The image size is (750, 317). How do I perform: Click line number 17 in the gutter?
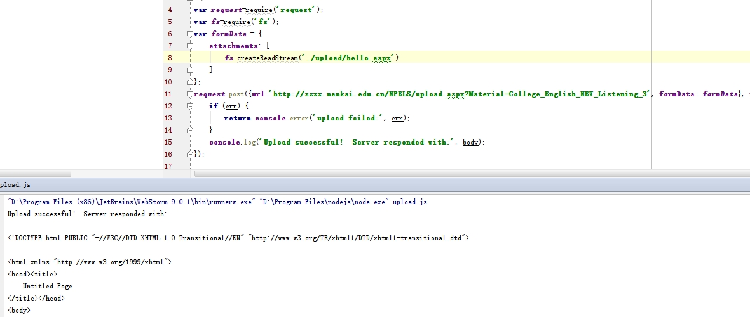(x=168, y=166)
